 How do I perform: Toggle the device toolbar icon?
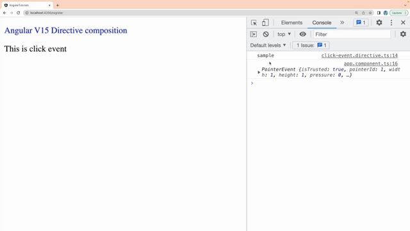click(x=265, y=23)
